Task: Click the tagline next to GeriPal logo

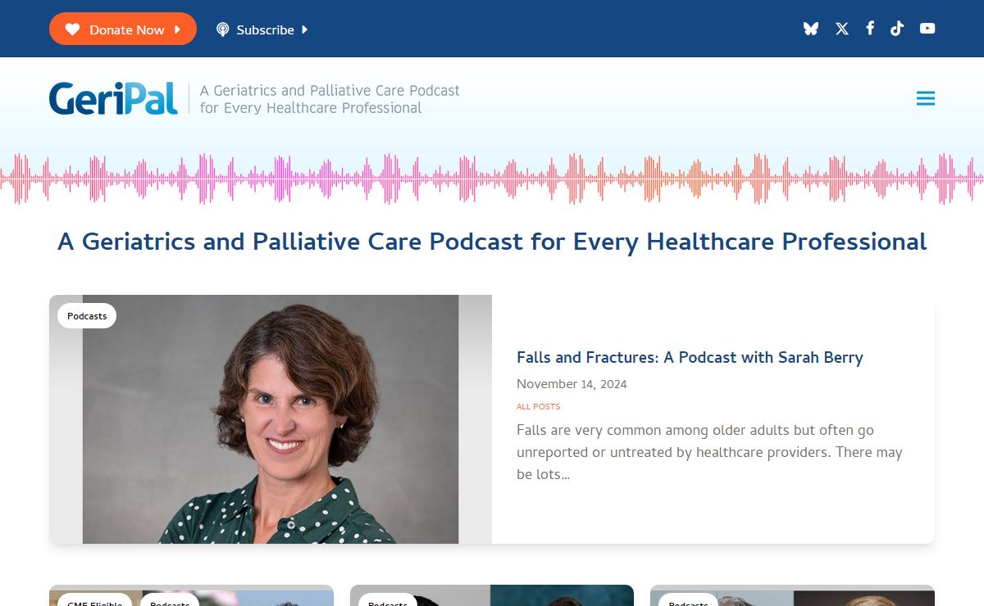Action: tap(330, 99)
